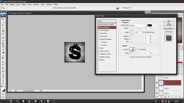Open the Image menu
184x103 pixels.
click(12, 5)
